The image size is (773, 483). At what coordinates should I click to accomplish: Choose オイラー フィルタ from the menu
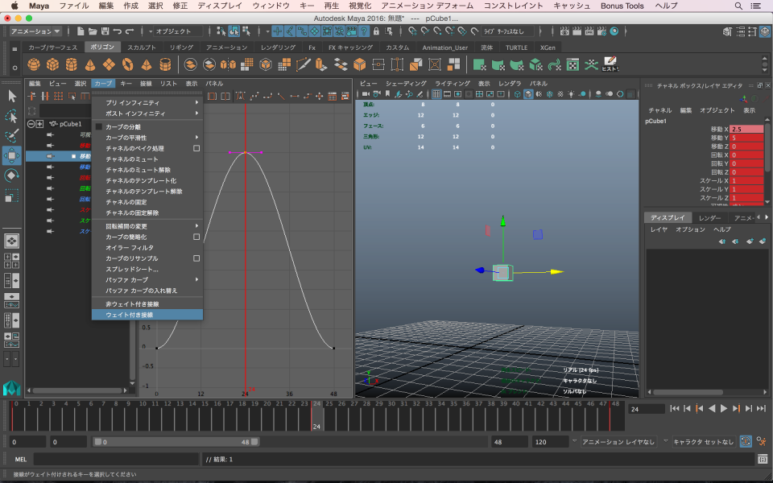pyautogui.click(x=147, y=248)
